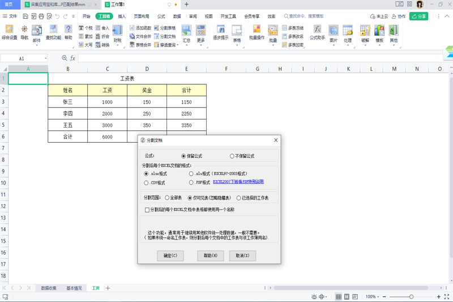Click the 查找功能 icon

pos(53,32)
